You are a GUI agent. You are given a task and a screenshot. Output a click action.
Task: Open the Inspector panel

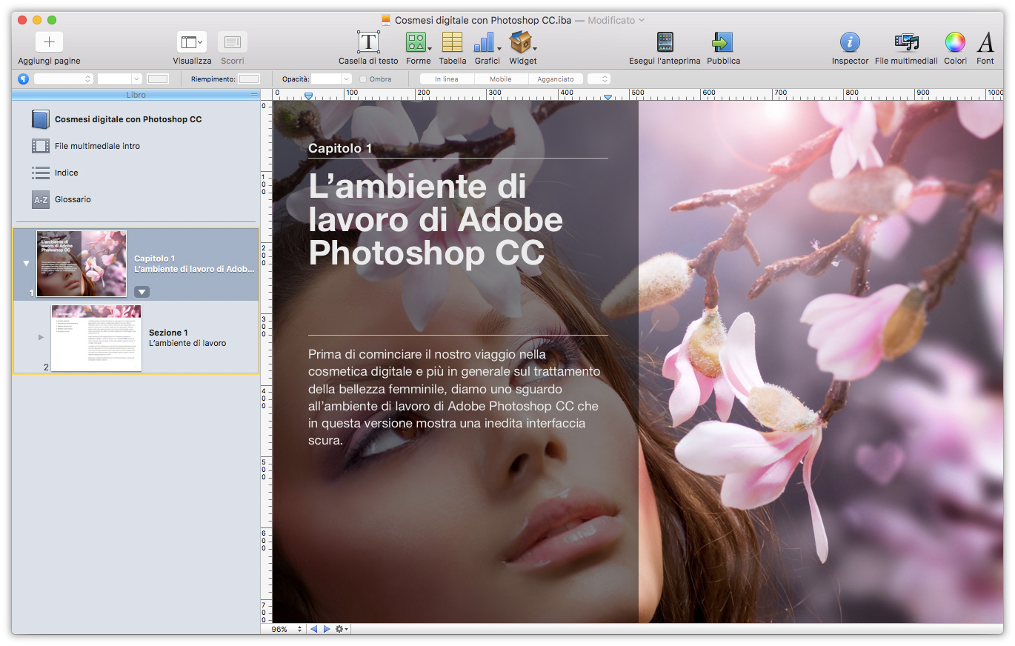850,42
